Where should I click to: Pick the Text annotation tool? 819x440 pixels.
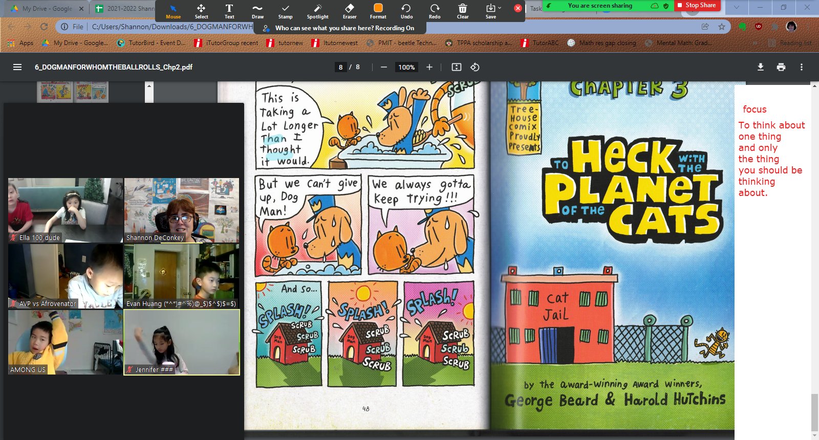coord(229,11)
